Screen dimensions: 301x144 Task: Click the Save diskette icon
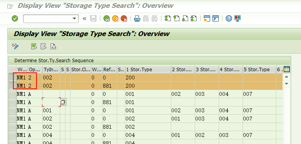point(93,19)
